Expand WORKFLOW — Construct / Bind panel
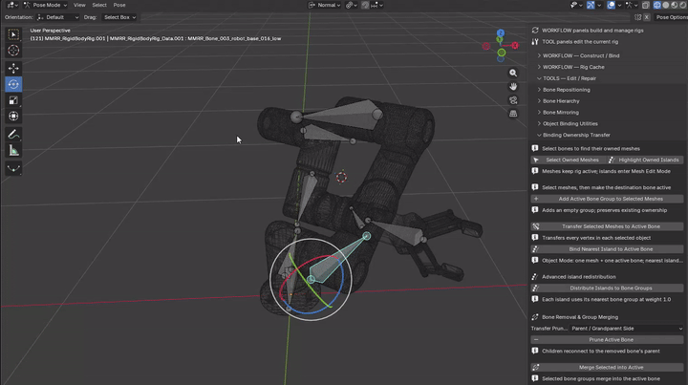The width and height of the screenshot is (688, 385). pyautogui.click(x=581, y=55)
